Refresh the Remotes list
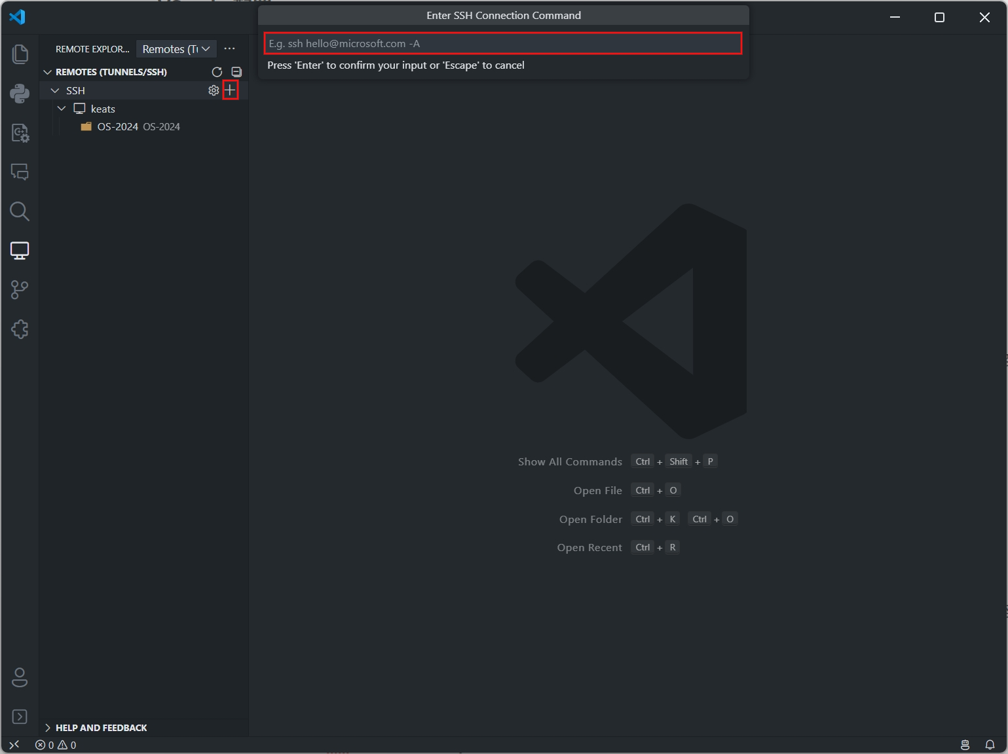Image resolution: width=1008 pixels, height=754 pixels. tap(217, 72)
